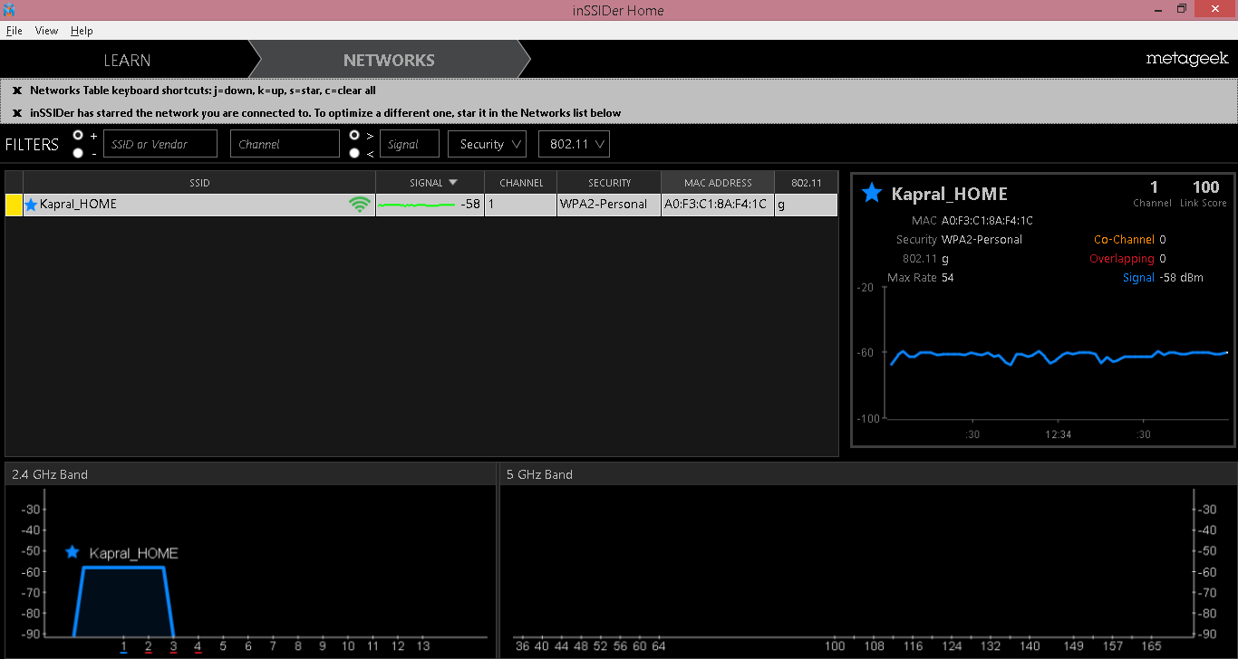Click the Co-Channel label in details panel
This screenshot has width=1238, height=659.
1124,240
